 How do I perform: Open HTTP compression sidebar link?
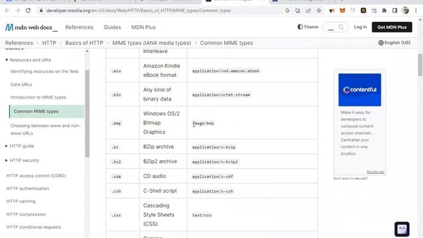coord(26,214)
